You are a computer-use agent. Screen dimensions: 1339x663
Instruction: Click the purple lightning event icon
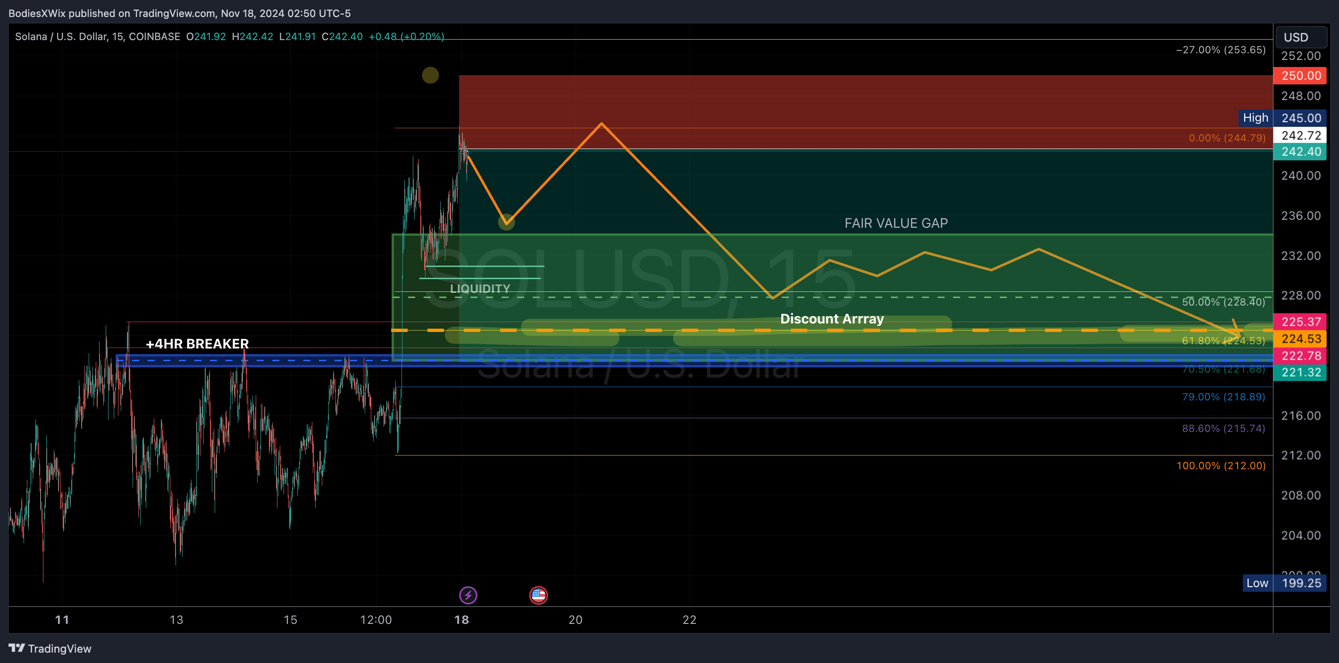point(468,595)
